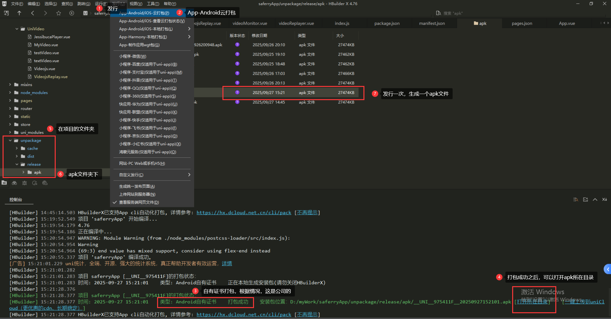Image resolution: width=611 pixels, height=319 pixels.
Task: Click the new terminal icon in console header
Action: [585, 200]
